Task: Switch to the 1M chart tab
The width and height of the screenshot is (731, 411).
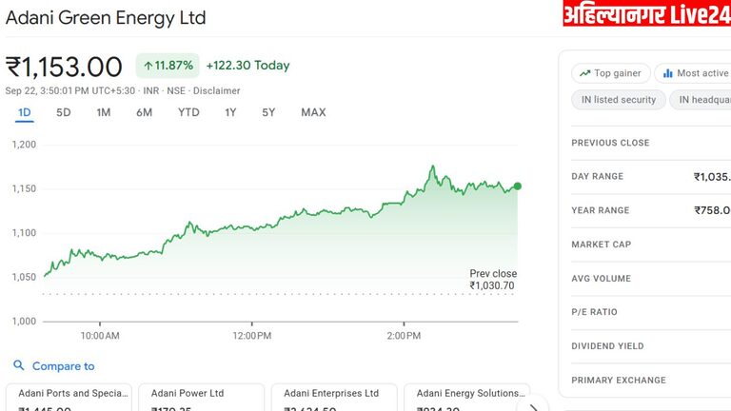Action: pos(104,112)
